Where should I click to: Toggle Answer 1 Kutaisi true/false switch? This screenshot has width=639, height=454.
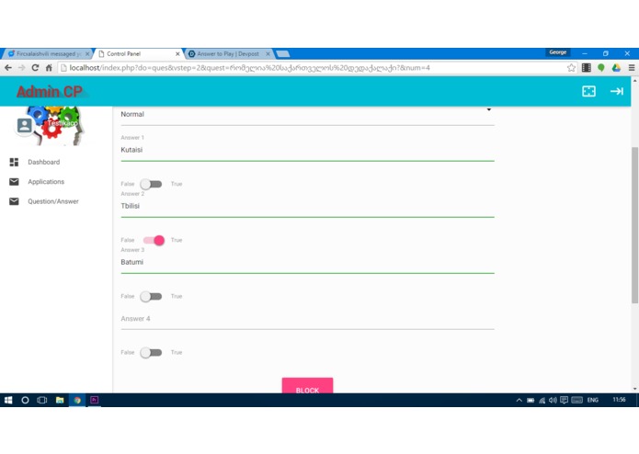151,184
